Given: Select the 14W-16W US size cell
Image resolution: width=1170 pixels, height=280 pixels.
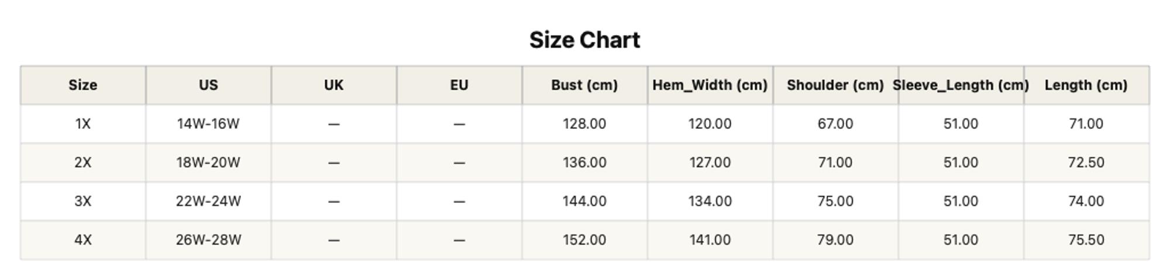Looking at the screenshot, I should coord(208,124).
